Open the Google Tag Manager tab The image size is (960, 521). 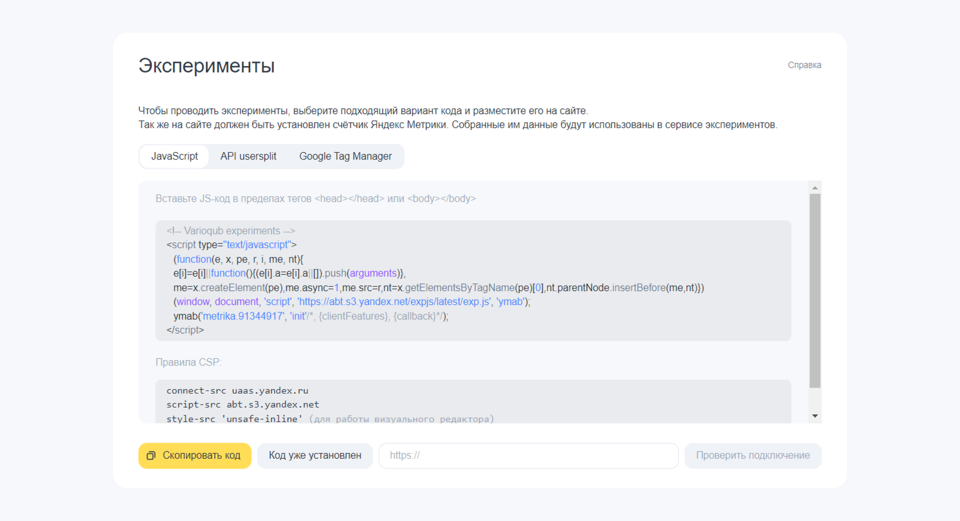345,156
